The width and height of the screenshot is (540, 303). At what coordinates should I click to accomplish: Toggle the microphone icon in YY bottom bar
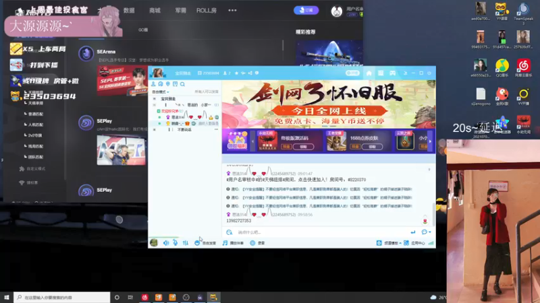click(175, 243)
